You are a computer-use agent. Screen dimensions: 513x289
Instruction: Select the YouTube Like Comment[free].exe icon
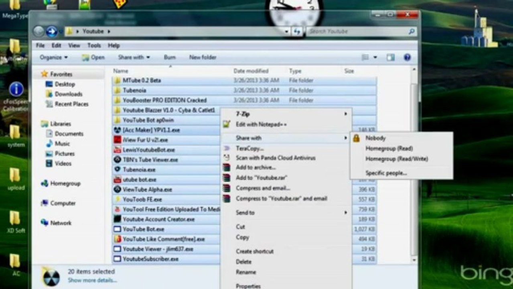pyautogui.click(x=117, y=239)
